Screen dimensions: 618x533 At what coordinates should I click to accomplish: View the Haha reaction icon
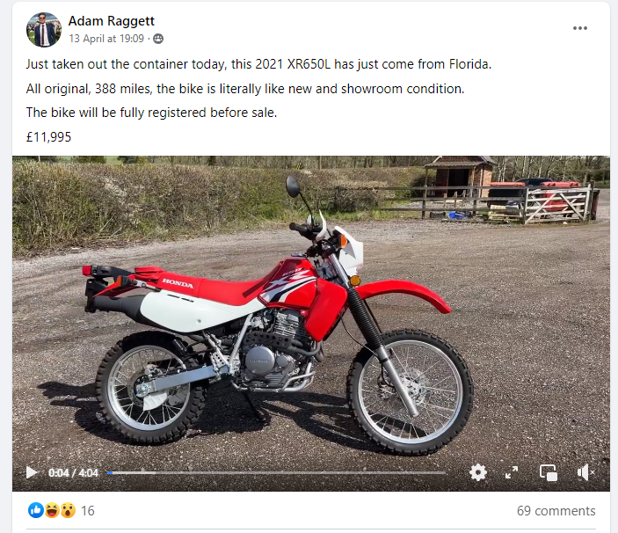52,510
